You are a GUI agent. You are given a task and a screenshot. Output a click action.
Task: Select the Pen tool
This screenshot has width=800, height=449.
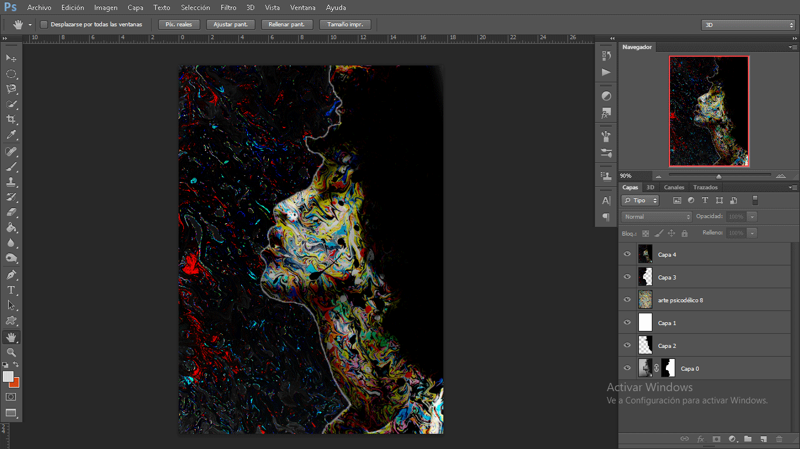(11, 274)
